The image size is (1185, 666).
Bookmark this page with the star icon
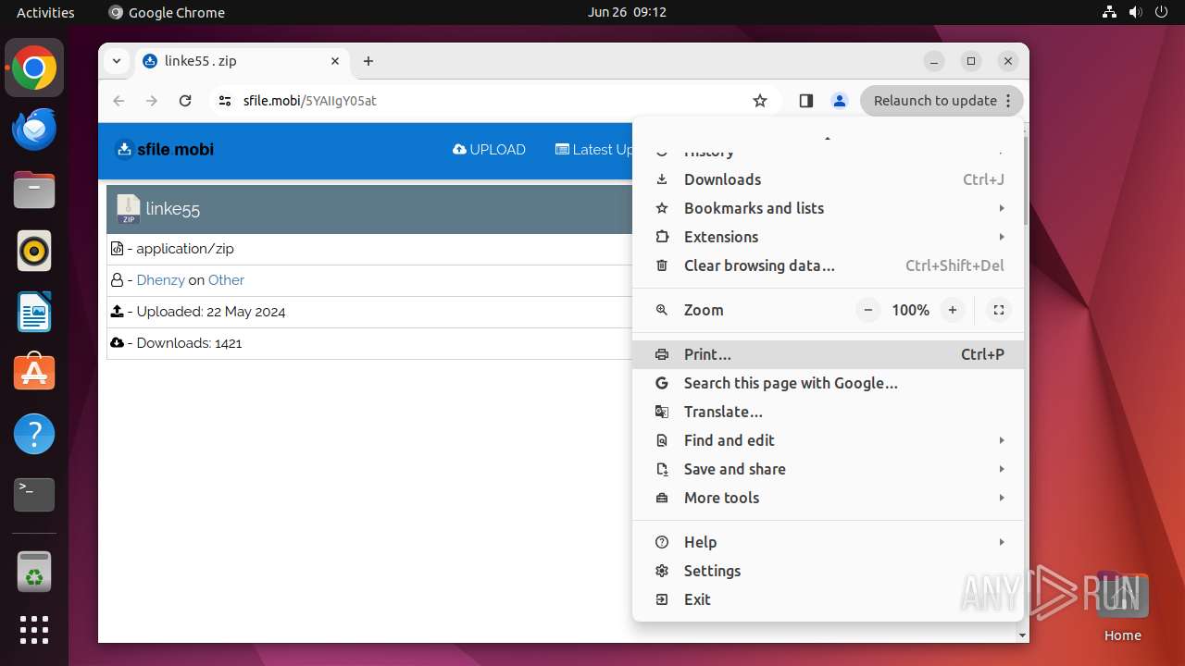coord(760,101)
